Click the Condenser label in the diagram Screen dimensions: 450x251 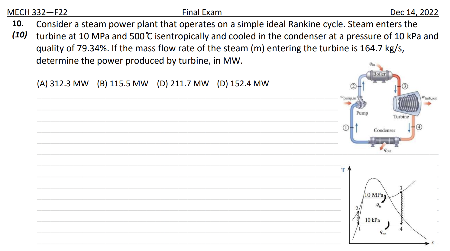coord(384,130)
